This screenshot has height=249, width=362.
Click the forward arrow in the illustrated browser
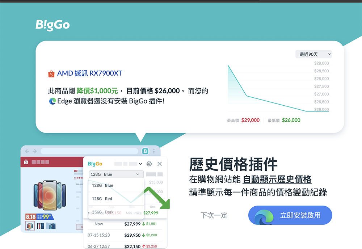point(35,151)
